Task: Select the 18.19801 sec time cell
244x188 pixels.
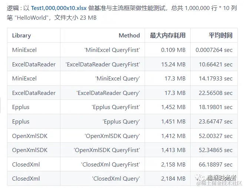Action: click(214, 107)
